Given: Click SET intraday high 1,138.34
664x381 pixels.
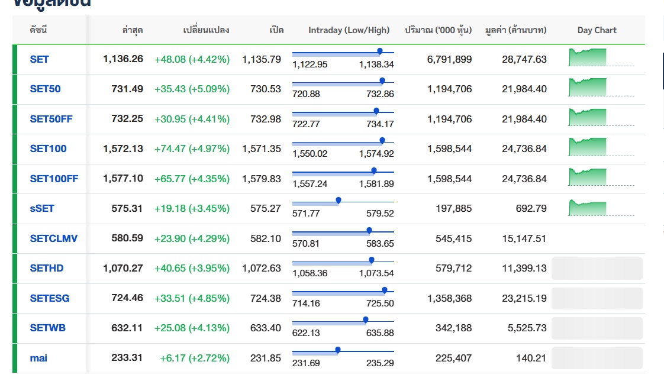Looking at the screenshot, I should click(376, 64).
